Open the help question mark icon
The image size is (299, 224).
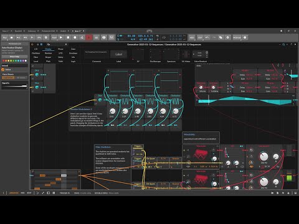[x=245, y=37]
